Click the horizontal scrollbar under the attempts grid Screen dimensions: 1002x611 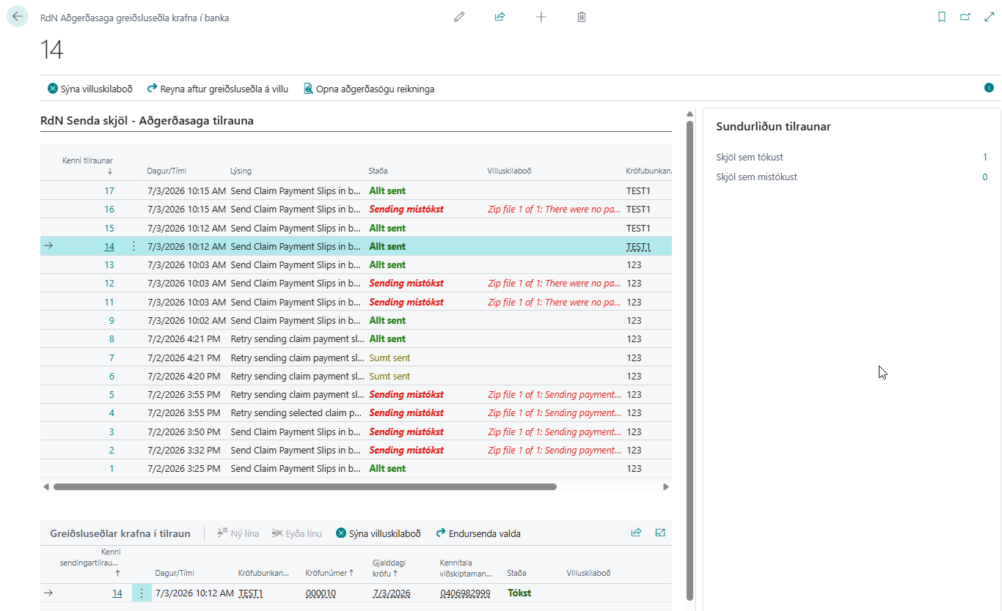click(x=305, y=486)
